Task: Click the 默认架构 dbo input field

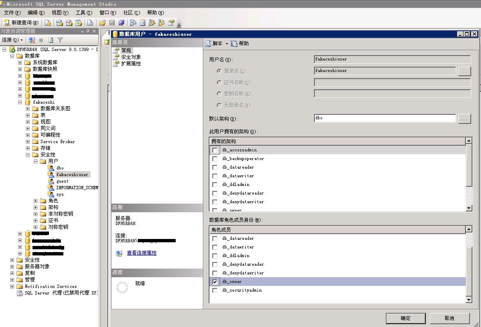Action: pos(385,118)
